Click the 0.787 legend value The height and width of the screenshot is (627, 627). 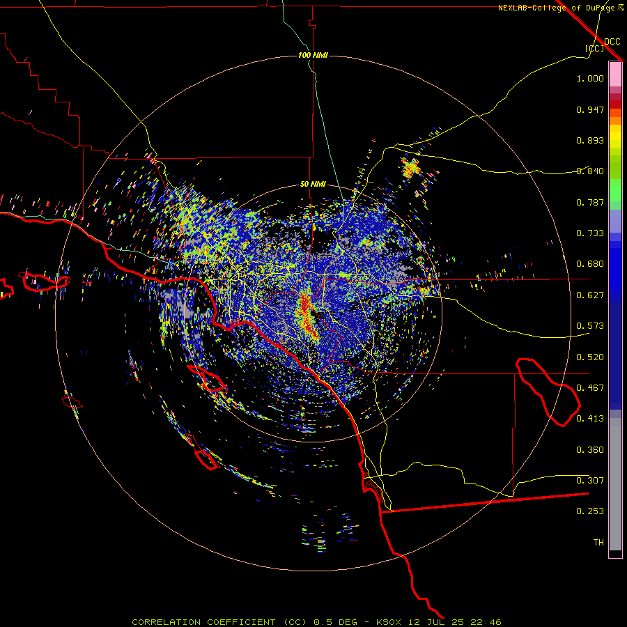coord(590,202)
